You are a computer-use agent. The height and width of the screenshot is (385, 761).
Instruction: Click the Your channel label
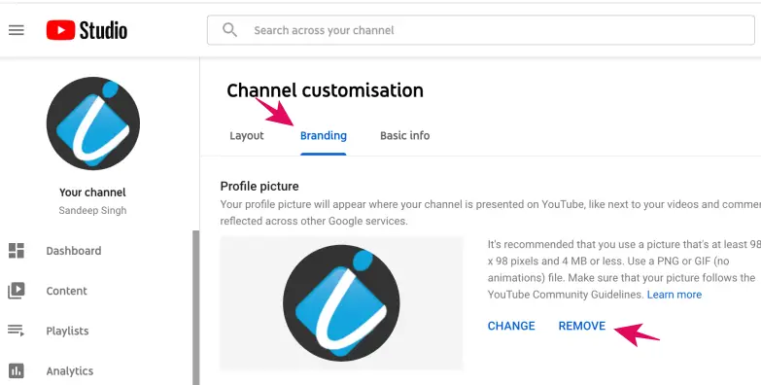(92, 192)
